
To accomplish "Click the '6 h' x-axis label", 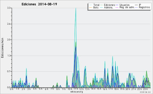I will click(46, 89).
